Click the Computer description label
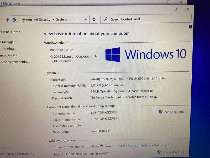Viewport: 210px width, 158px height. coord(68,126)
